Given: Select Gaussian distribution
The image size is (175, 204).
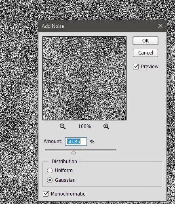Looking at the screenshot, I should coord(50,180).
